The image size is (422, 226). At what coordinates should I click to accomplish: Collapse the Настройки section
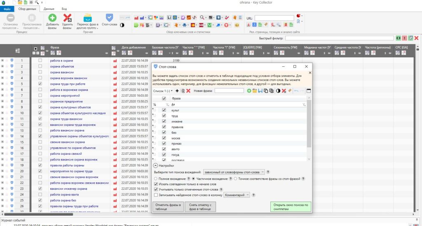pyautogui.click(x=156, y=165)
